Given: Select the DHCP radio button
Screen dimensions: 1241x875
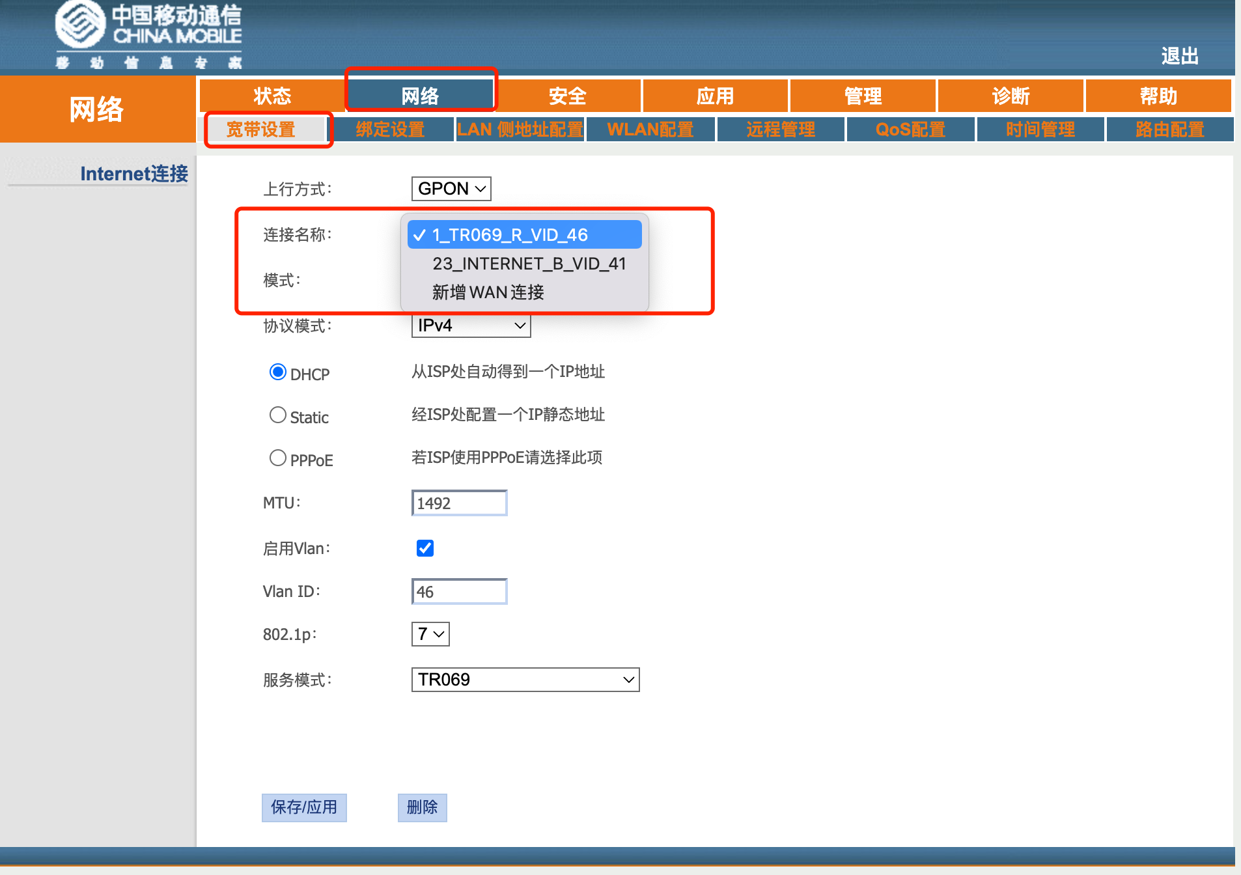Looking at the screenshot, I should pyautogui.click(x=278, y=372).
